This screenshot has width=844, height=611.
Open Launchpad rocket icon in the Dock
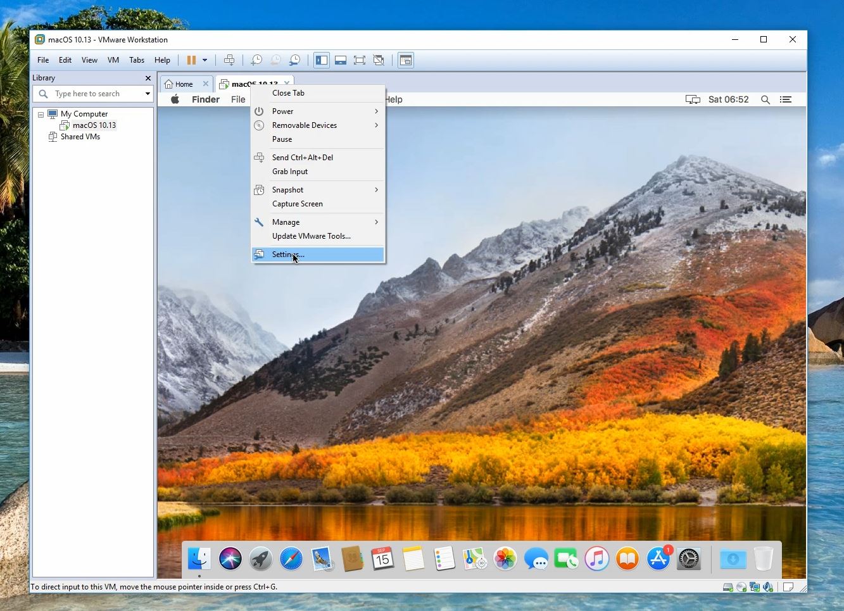click(261, 558)
